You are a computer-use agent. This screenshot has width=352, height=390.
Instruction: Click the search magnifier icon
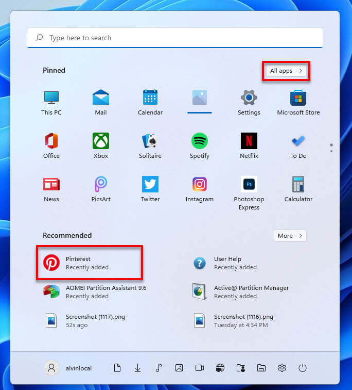(39, 38)
